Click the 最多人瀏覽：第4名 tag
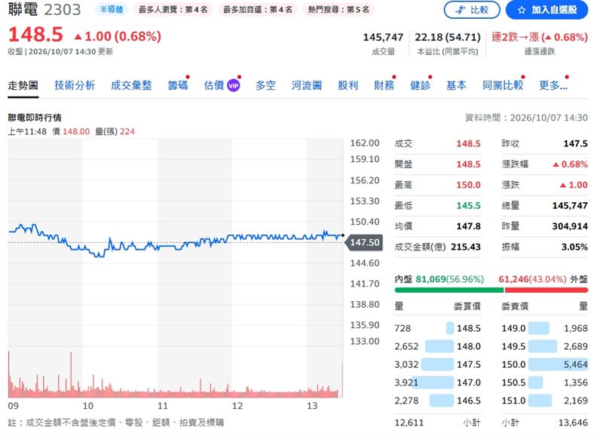The image size is (603, 436). [x=173, y=9]
